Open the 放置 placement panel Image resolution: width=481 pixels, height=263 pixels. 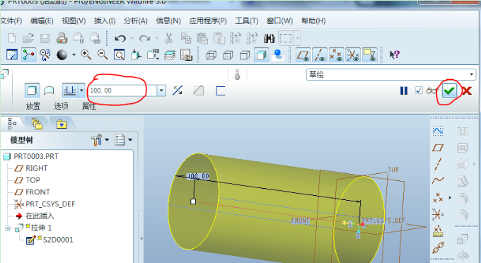pos(33,106)
